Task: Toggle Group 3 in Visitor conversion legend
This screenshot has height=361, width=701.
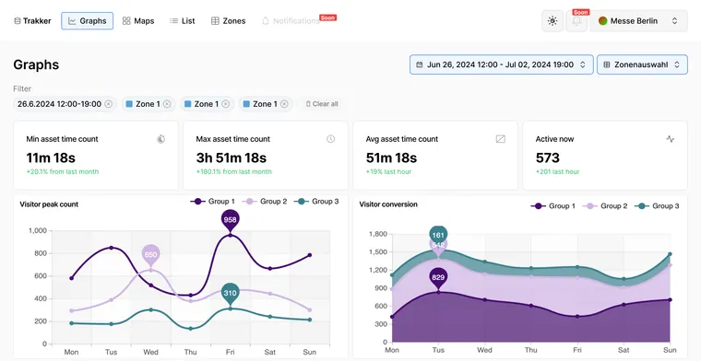Action: (657, 205)
